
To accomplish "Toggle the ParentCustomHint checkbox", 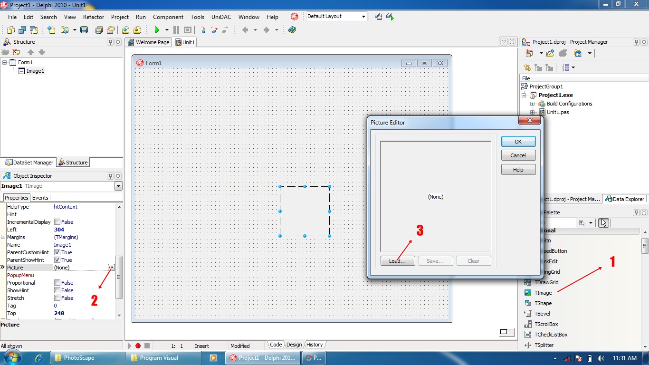I will point(57,252).
